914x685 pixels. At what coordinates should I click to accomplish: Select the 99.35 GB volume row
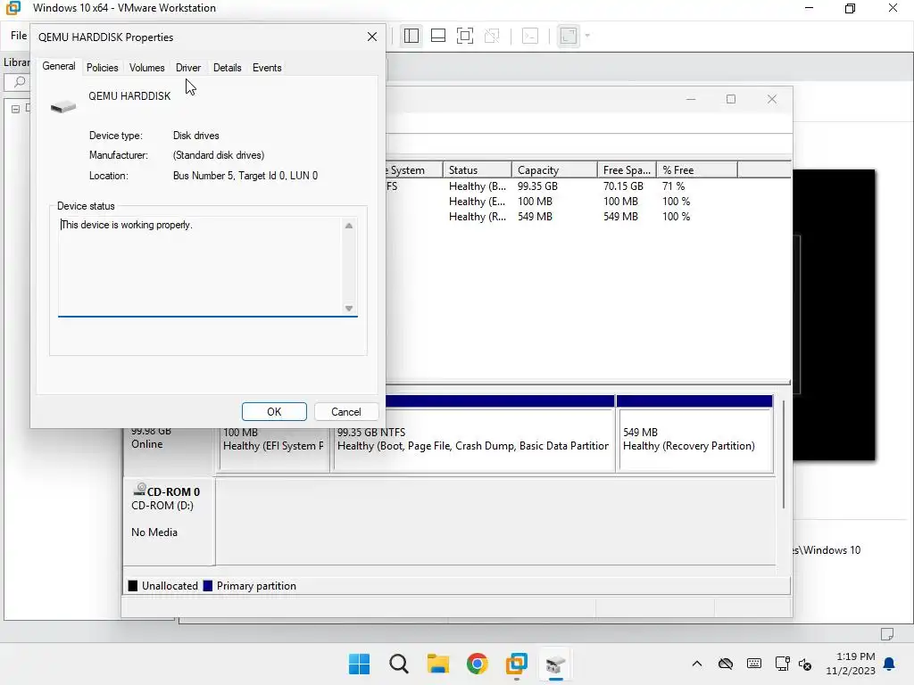pos(587,186)
